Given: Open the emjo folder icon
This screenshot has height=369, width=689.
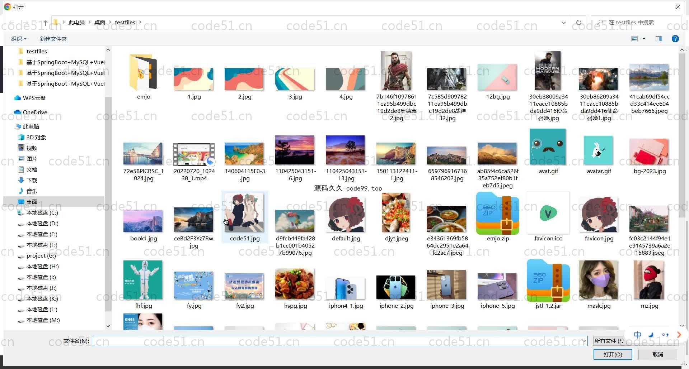Looking at the screenshot, I should coord(143,72).
